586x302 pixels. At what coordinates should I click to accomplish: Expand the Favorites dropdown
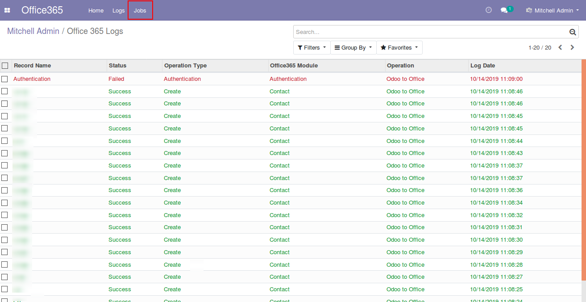point(399,48)
